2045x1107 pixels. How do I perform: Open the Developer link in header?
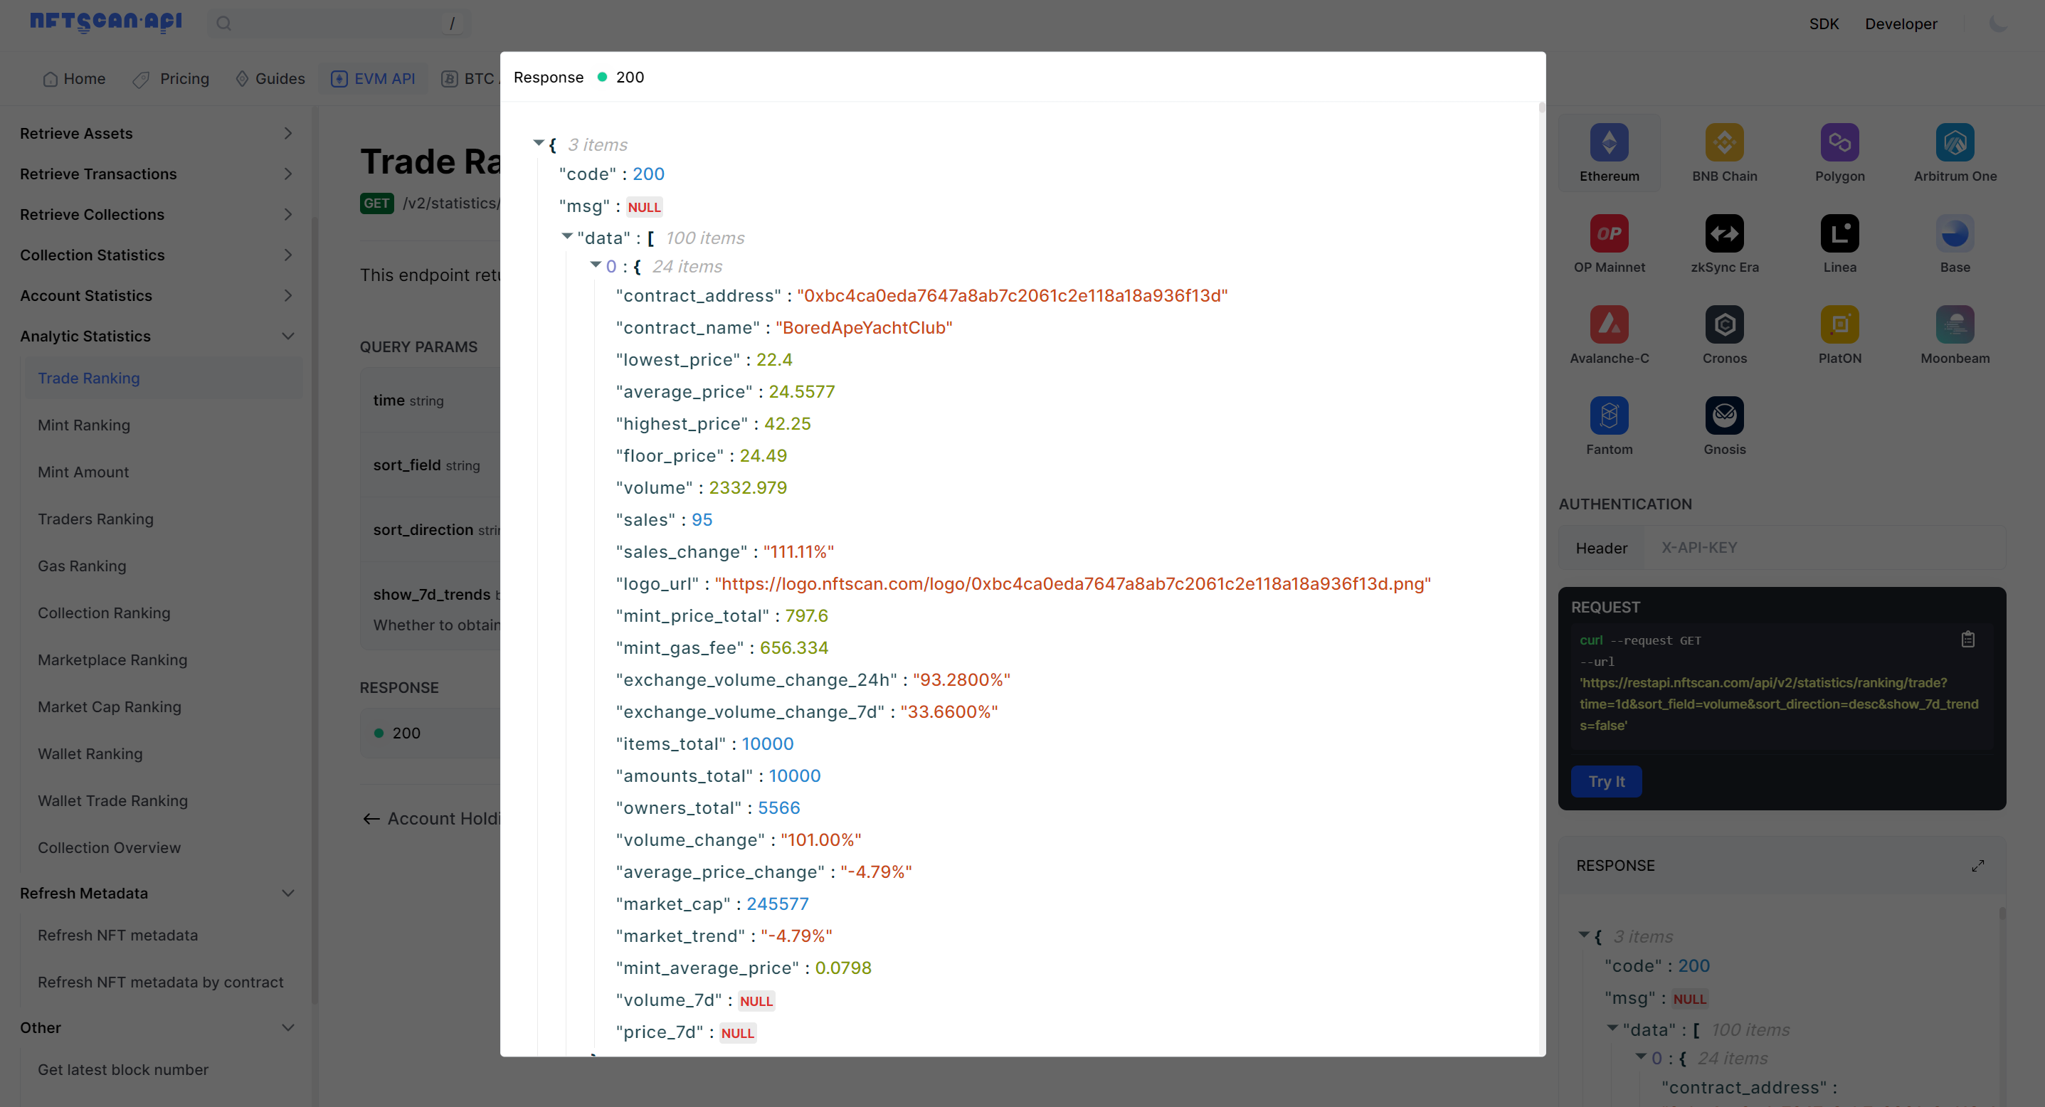(1901, 23)
